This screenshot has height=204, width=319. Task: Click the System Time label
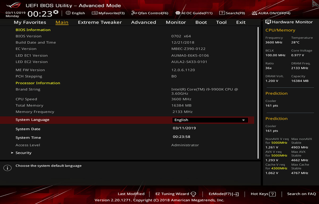(x=28, y=138)
